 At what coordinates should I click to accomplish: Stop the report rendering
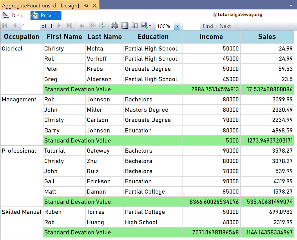click(x=92, y=26)
